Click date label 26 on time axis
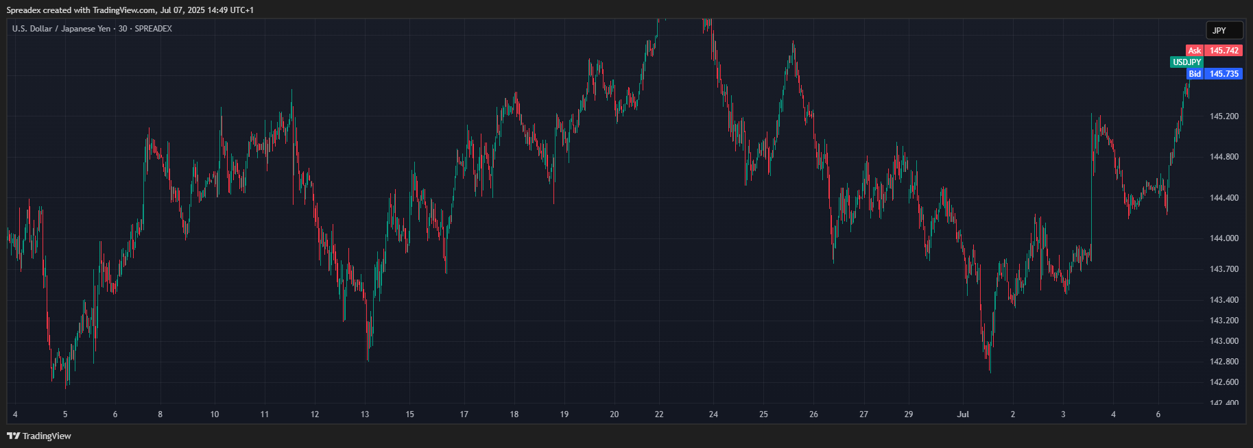This screenshot has height=448, width=1253. point(813,414)
